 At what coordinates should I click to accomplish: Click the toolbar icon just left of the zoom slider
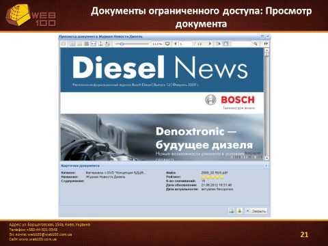[x=107, y=44]
